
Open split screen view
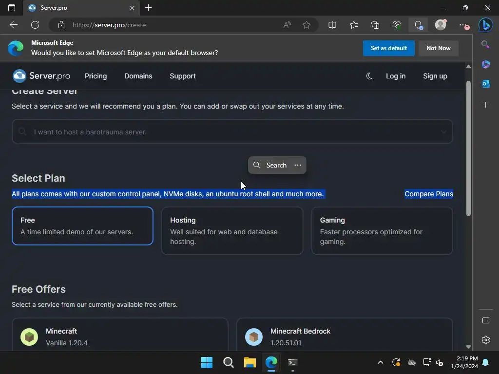pos(332,25)
